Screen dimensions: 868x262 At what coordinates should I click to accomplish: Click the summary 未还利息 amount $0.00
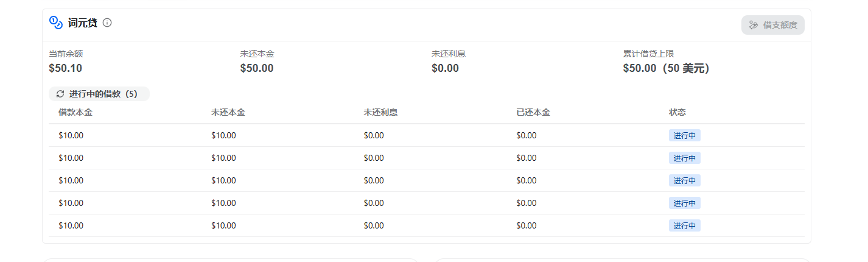[x=445, y=68]
